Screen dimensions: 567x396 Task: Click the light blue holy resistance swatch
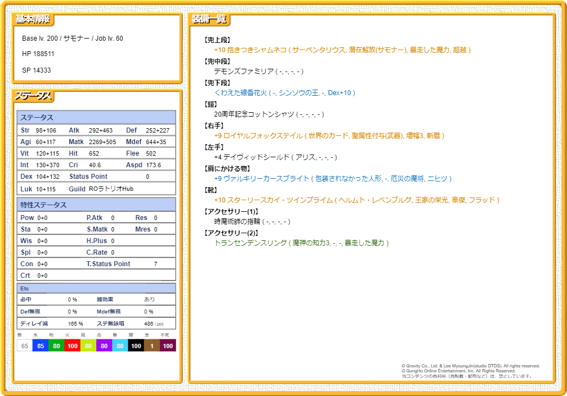coord(121,346)
